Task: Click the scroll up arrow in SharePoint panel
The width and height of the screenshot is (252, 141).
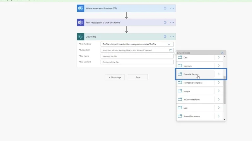Action: (225, 57)
